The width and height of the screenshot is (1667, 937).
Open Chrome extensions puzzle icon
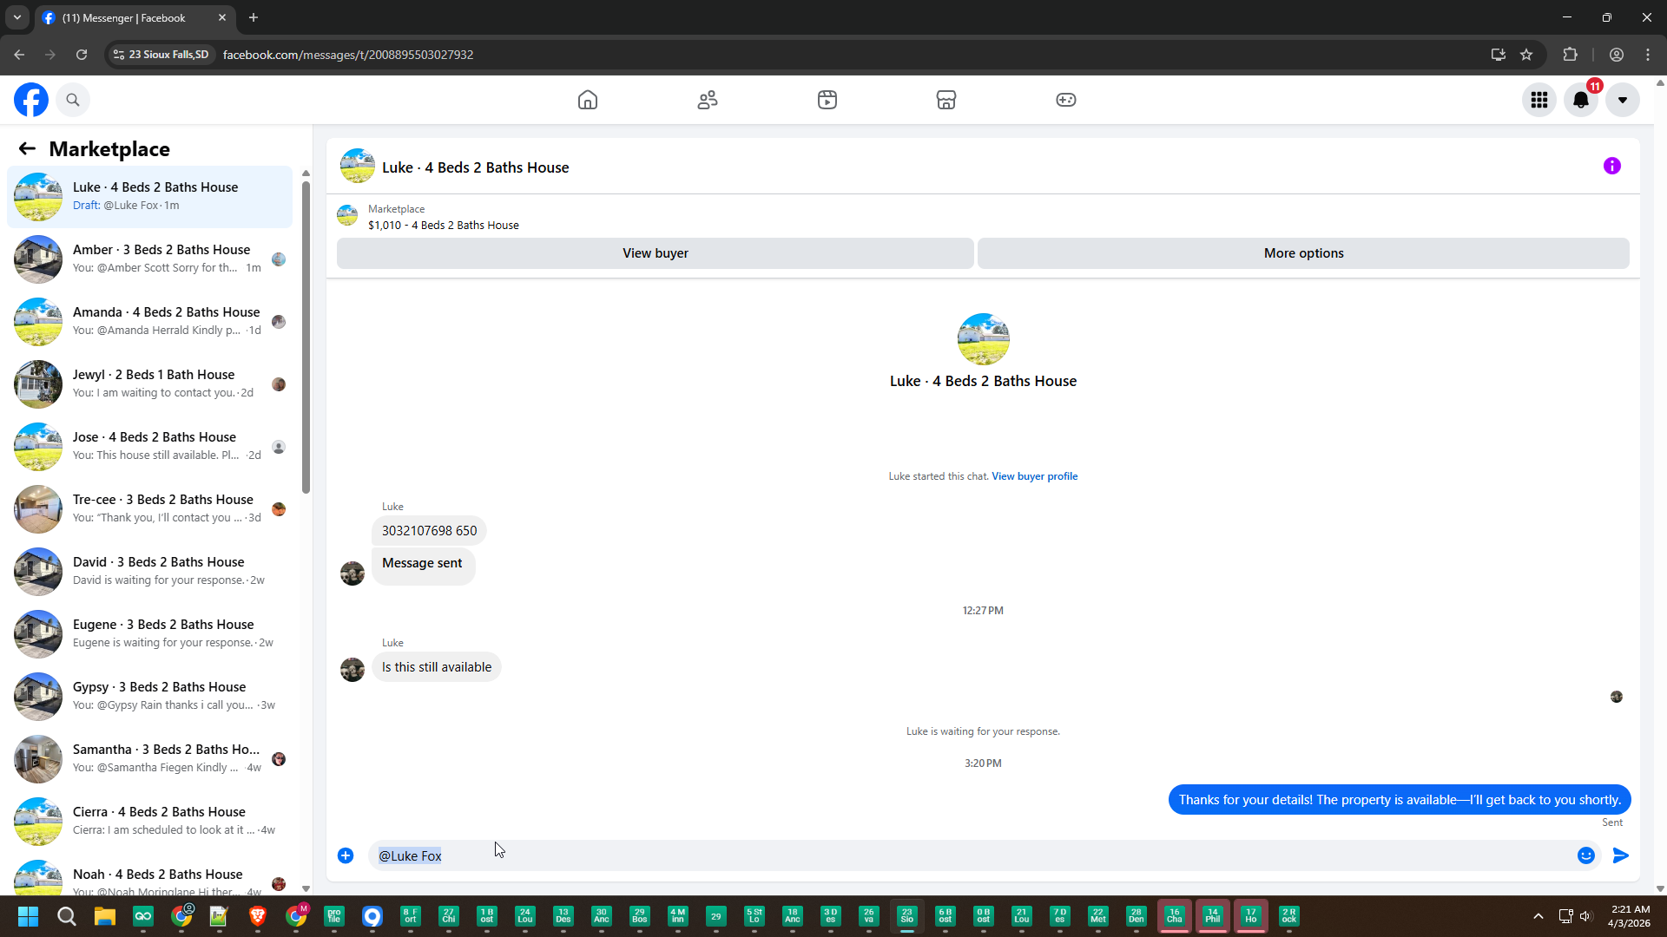click(1570, 55)
